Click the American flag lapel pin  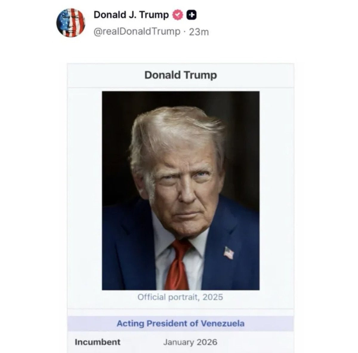pyautogui.click(x=229, y=253)
